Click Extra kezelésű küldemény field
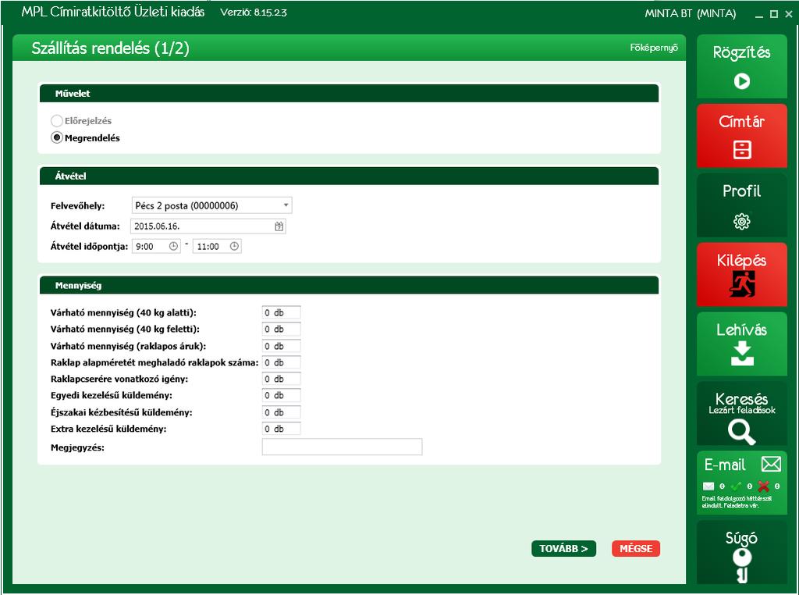This screenshot has width=799, height=595. point(281,429)
